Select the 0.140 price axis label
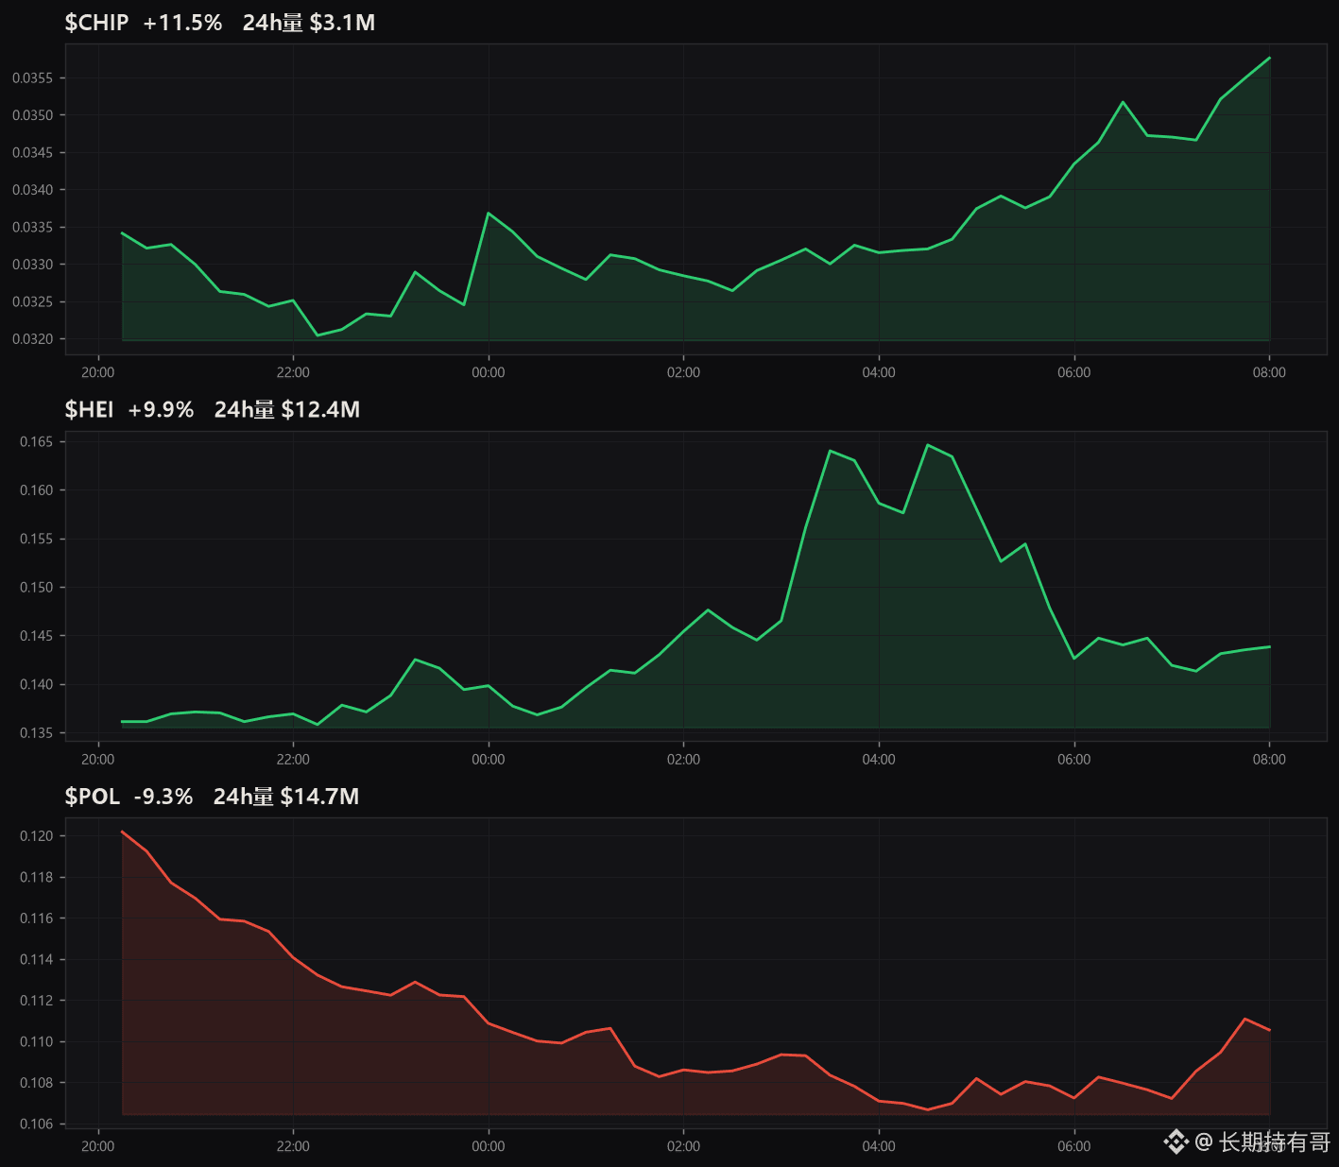Viewport: 1339px width, 1167px height. [36, 685]
